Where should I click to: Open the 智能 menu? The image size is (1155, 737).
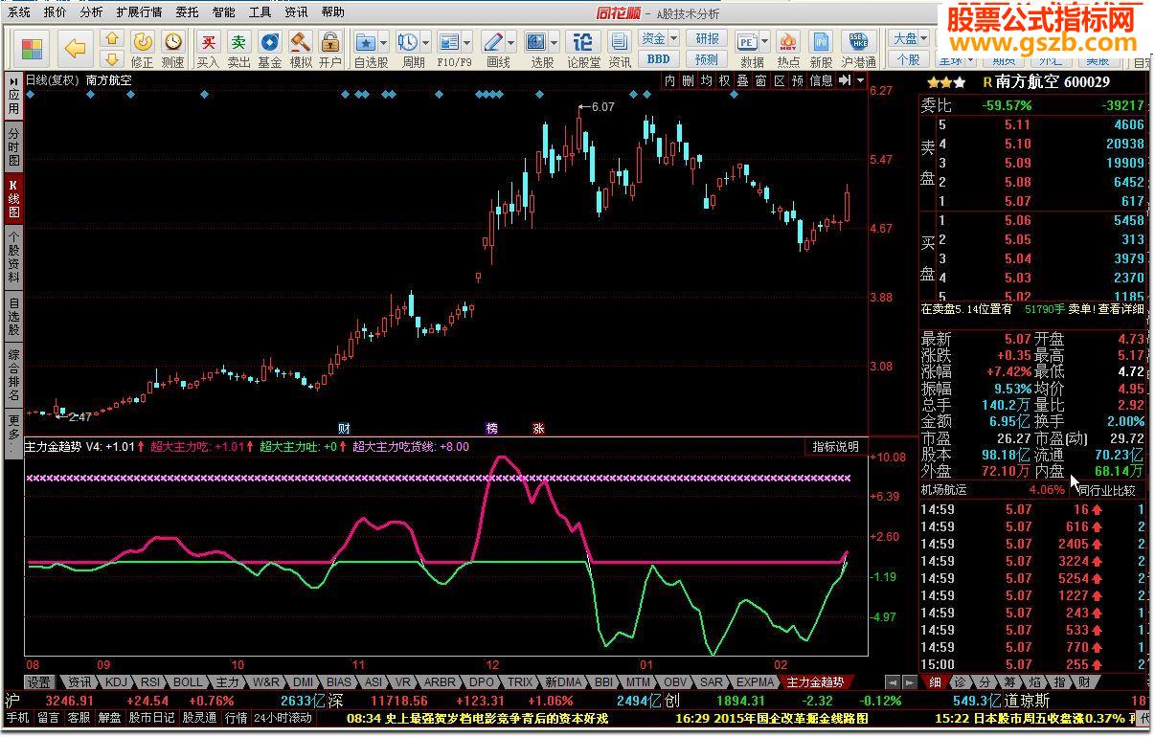[x=223, y=12]
